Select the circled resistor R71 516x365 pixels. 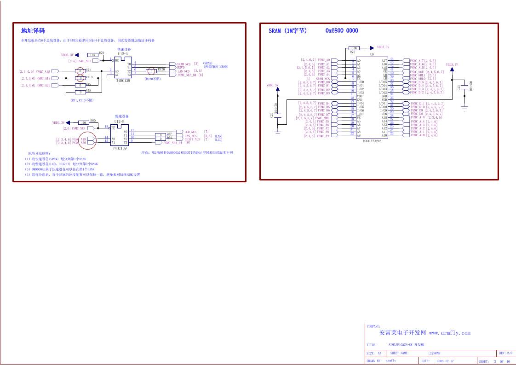[80, 71]
